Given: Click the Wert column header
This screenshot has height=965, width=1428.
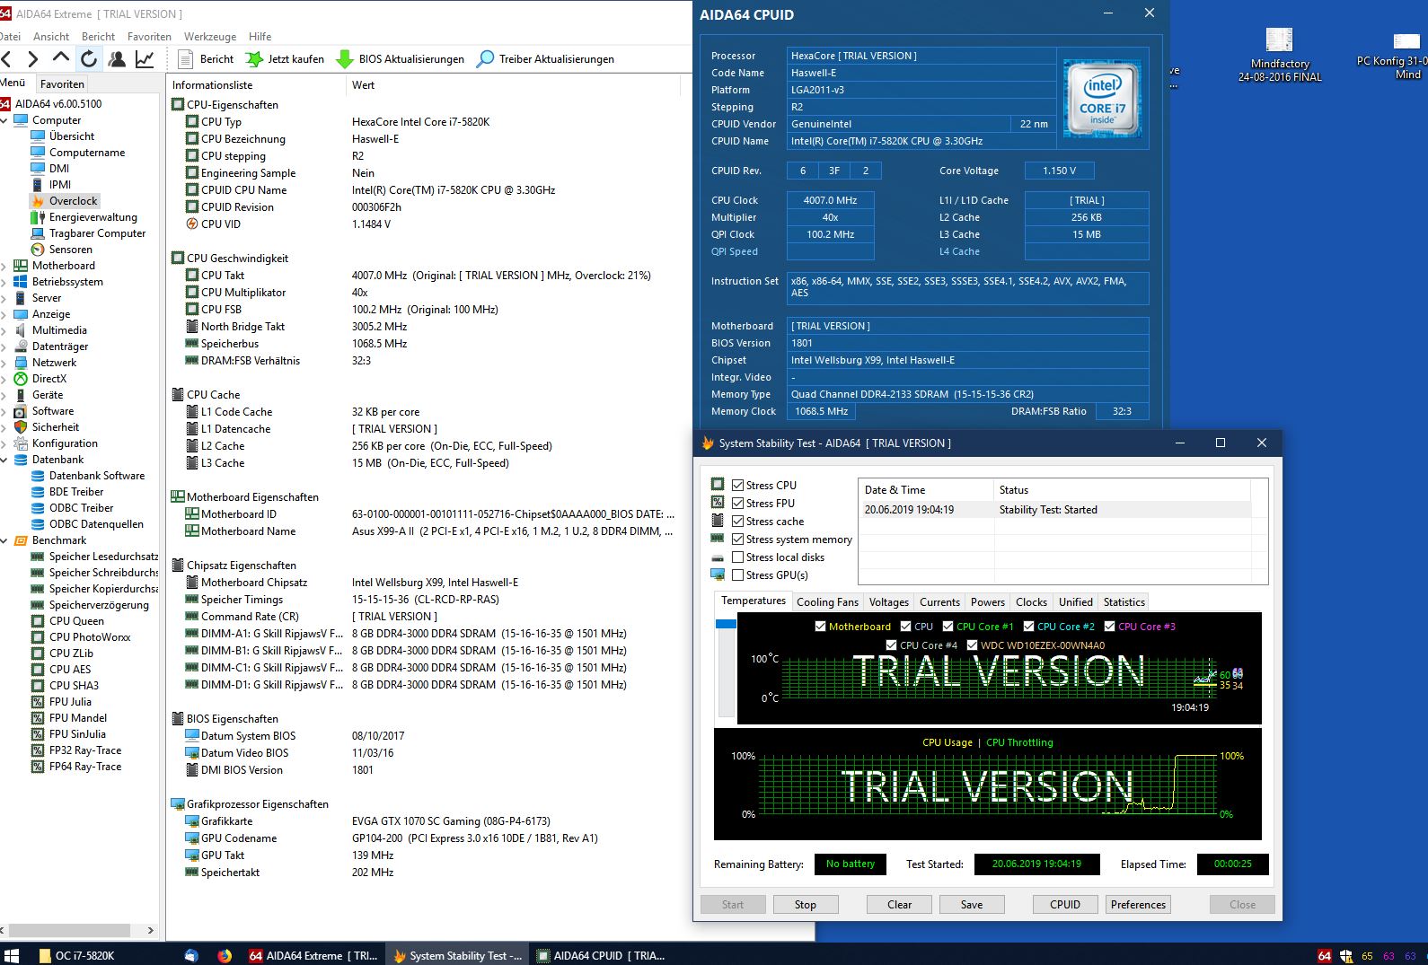Looking at the screenshot, I should [x=512, y=85].
